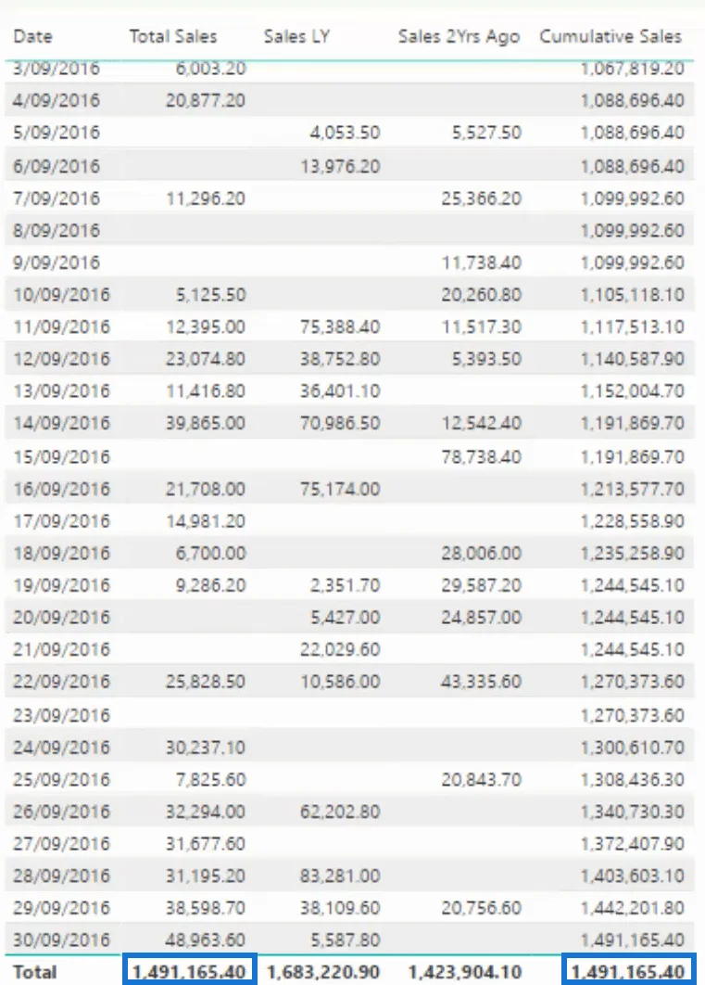
Task: Click Sales LY value 75,388.40
Action: coord(340,326)
